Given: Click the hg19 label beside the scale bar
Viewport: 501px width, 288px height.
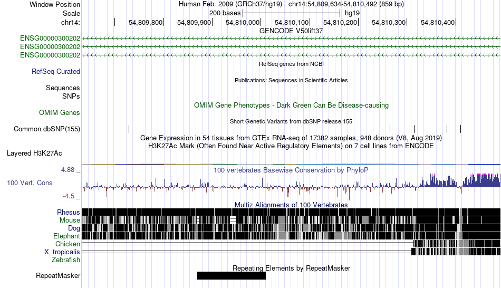Looking at the screenshot, I should pyautogui.click(x=352, y=13).
